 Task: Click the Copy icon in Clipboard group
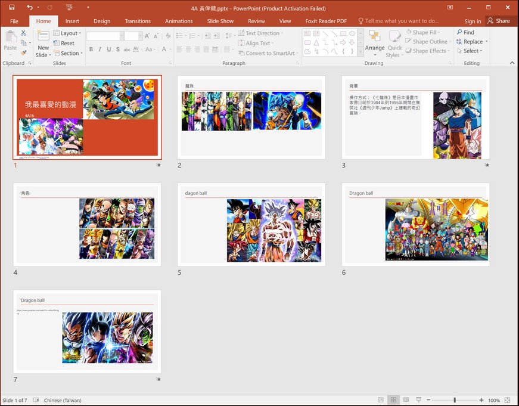pos(23,43)
